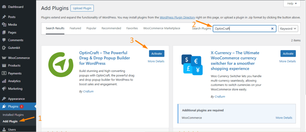Click inside the Search Plugins field

[241, 29]
